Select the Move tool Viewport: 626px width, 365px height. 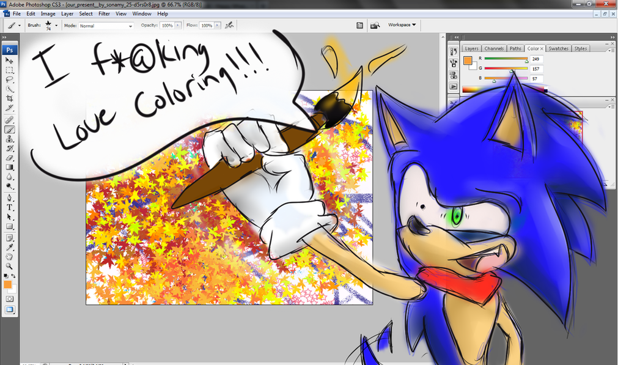tap(10, 61)
